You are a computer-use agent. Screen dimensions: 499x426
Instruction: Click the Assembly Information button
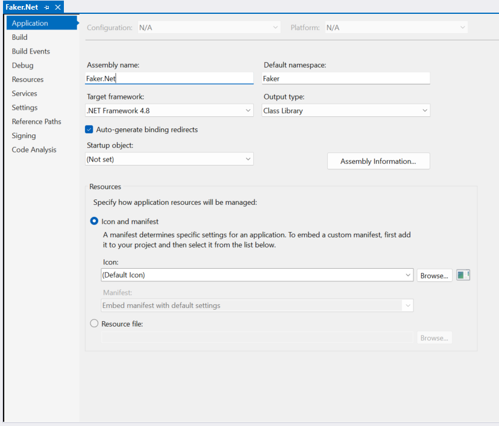coord(378,161)
